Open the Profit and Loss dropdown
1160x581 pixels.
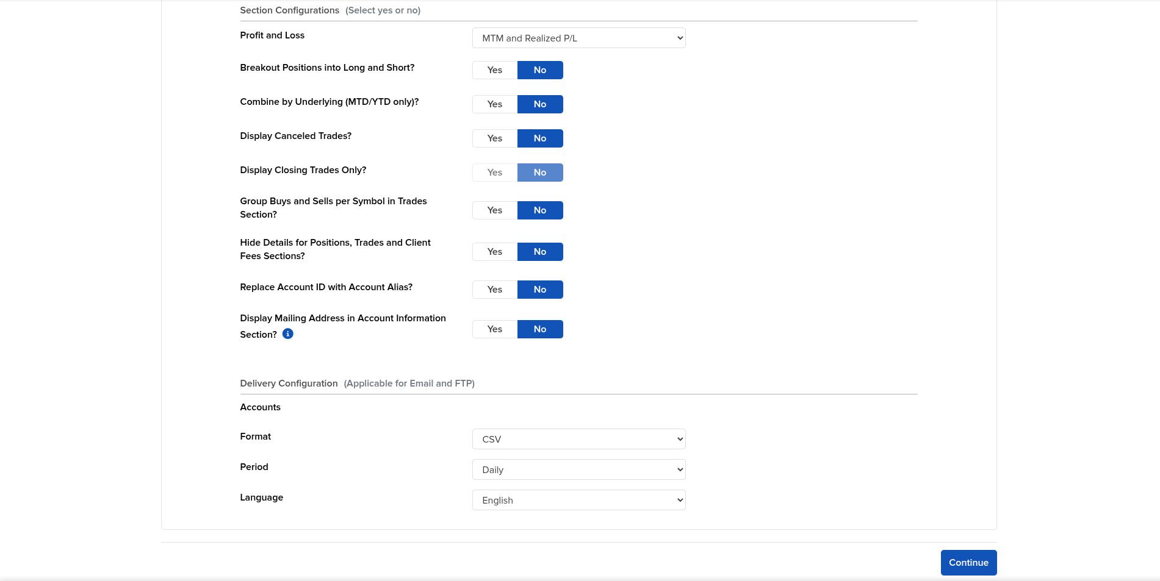click(578, 38)
